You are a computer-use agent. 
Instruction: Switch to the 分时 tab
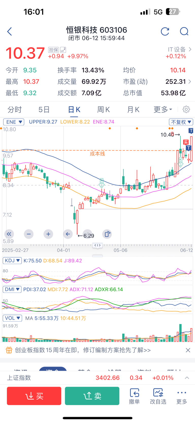14,109
